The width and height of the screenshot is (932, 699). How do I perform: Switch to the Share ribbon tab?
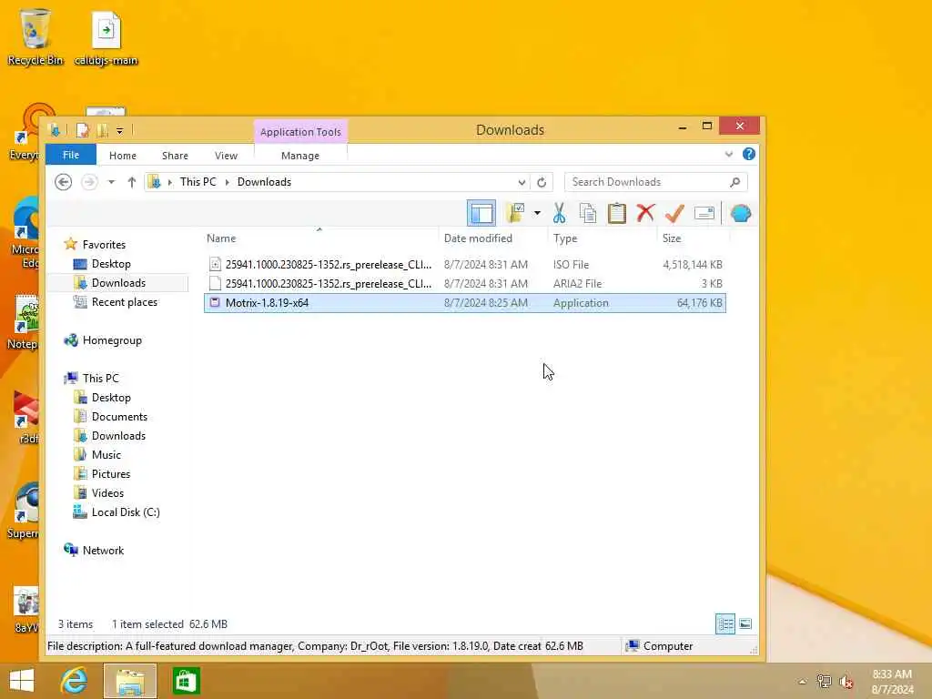175,155
